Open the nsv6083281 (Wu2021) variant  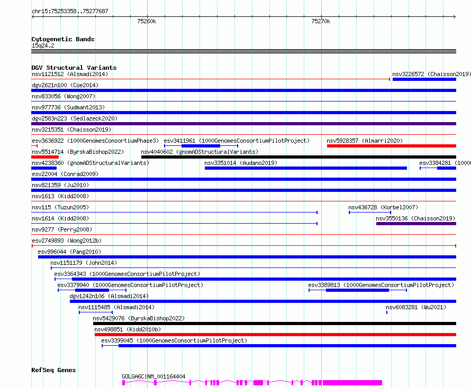point(387,312)
